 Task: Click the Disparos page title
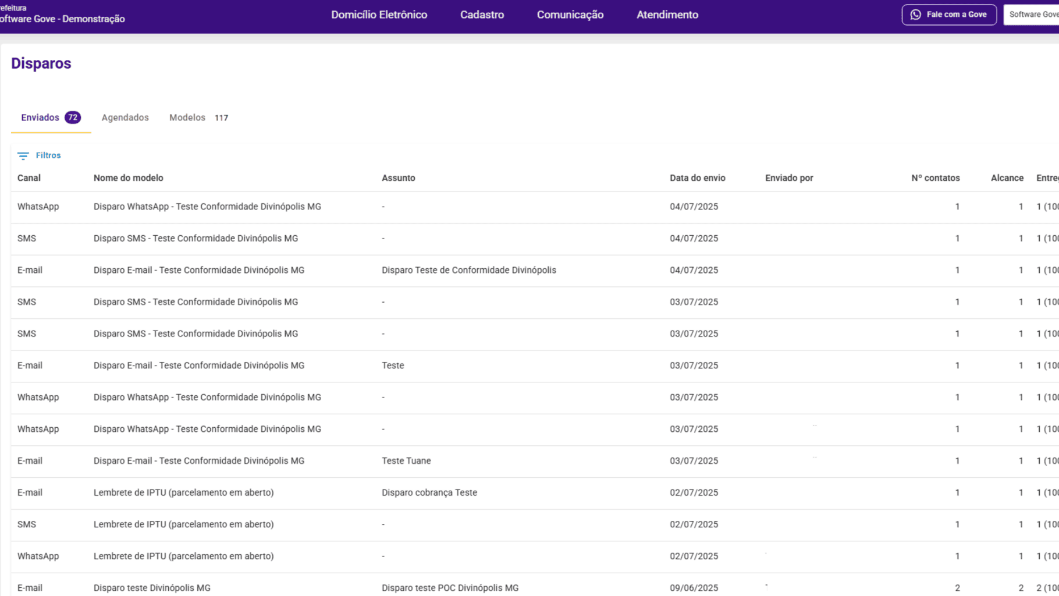pyautogui.click(x=41, y=63)
